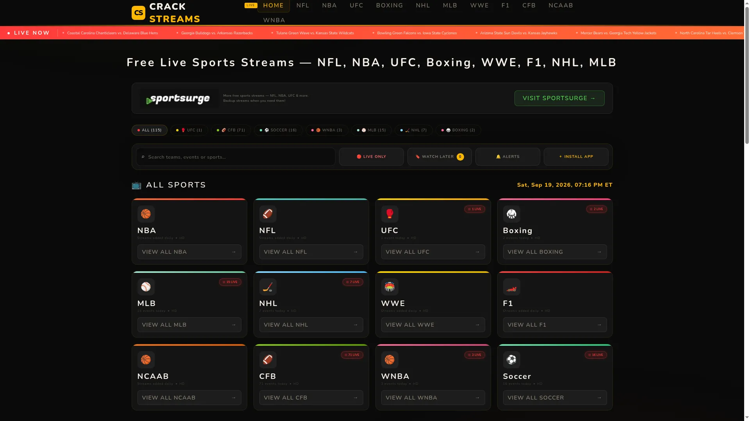Click the F1 race car card icon
This screenshot has height=421, width=750.
tap(512, 287)
